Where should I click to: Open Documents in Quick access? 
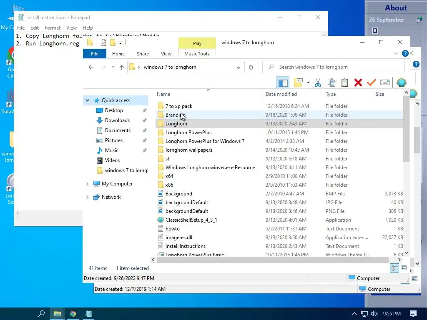pos(118,130)
